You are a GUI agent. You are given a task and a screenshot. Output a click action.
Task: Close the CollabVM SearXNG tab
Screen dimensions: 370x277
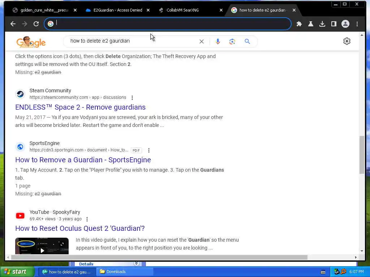pos(221,10)
